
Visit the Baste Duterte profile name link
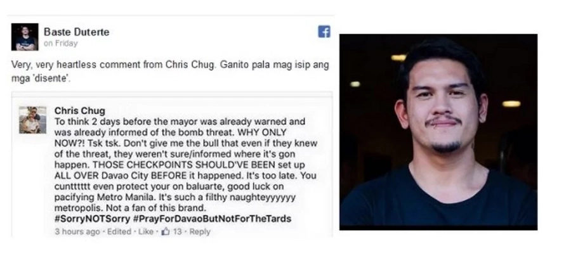tap(77, 32)
